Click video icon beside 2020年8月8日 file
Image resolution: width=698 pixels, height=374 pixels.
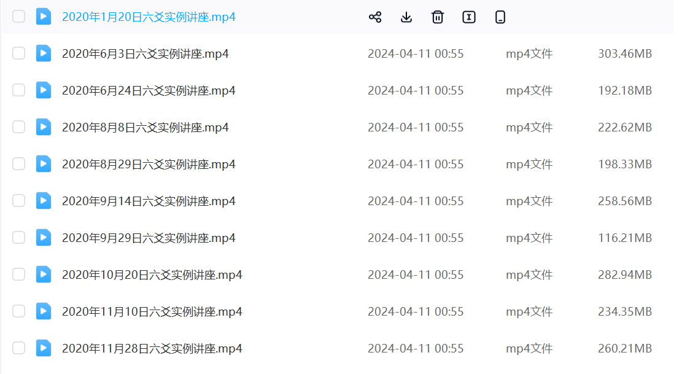pyautogui.click(x=44, y=127)
